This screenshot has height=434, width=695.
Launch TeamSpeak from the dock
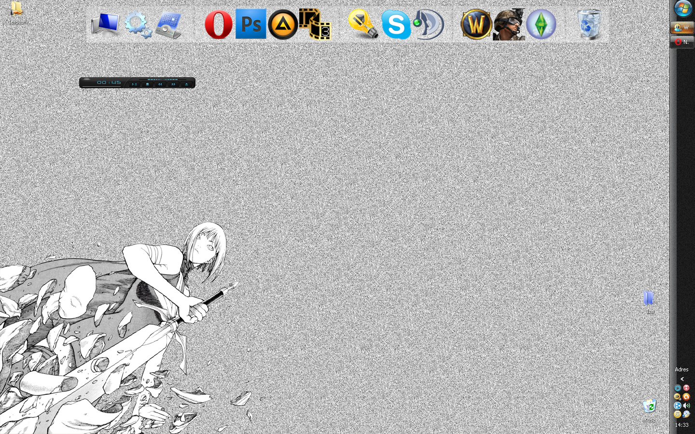click(428, 24)
